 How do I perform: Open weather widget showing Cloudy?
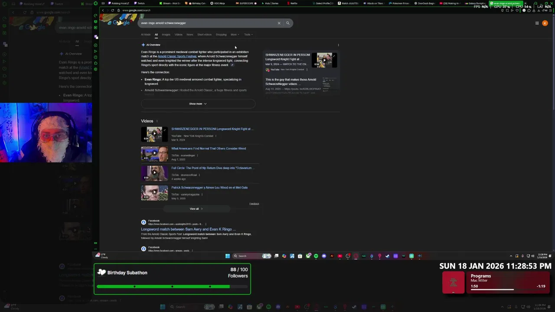coord(102,256)
